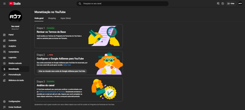Click the Painel dashboard icon
This screenshot has height=110, width=245.
click(4, 35)
